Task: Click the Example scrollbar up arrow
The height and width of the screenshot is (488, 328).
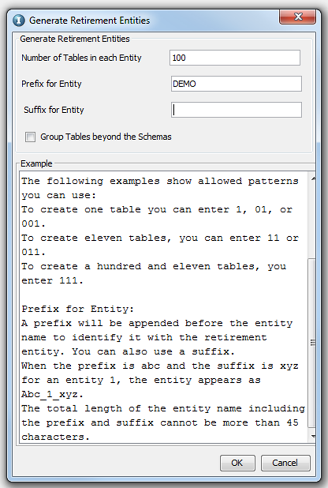Action: pyautogui.click(x=313, y=178)
